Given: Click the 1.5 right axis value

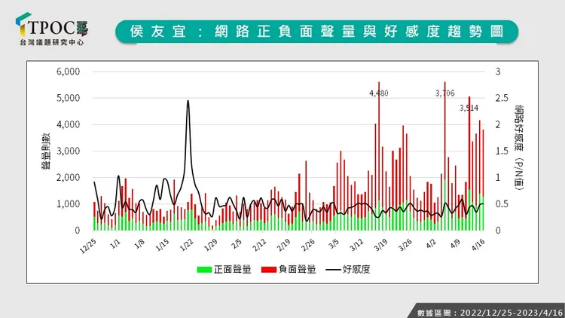Looking at the screenshot, I should coord(502,151).
